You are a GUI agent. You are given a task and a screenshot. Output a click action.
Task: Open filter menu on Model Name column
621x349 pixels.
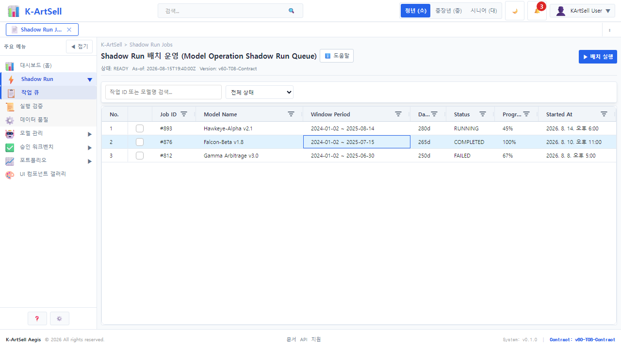click(291, 114)
